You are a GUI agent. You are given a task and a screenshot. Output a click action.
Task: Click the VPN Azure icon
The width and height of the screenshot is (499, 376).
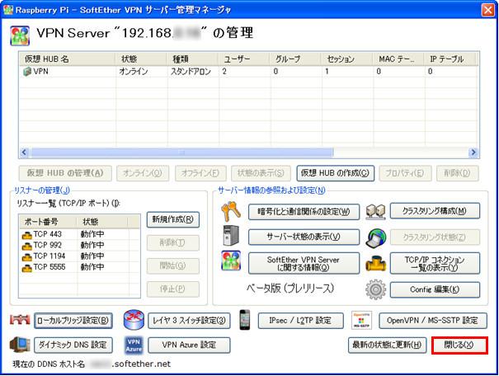[x=134, y=345]
